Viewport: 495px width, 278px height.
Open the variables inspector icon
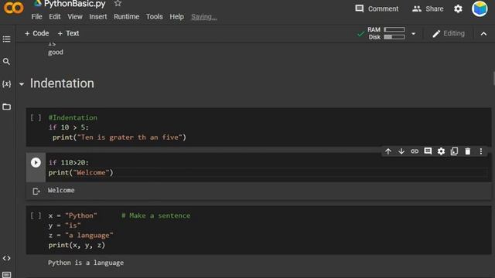6,84
